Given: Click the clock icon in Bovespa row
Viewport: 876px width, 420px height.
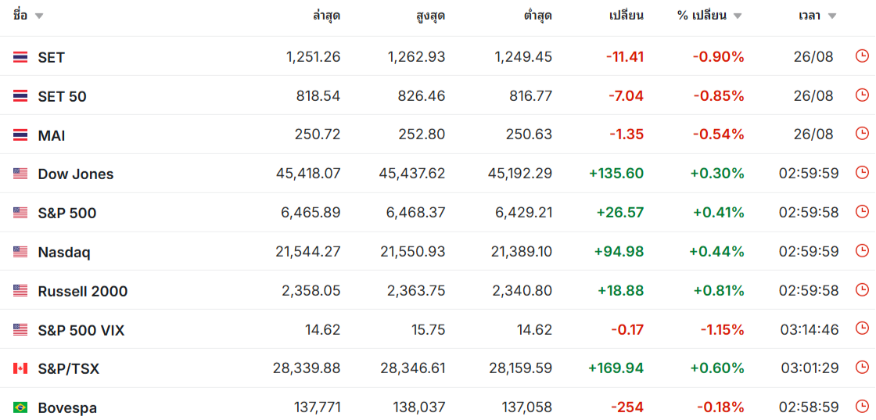Looking at the screenshot, I should [x=862, y=407].
